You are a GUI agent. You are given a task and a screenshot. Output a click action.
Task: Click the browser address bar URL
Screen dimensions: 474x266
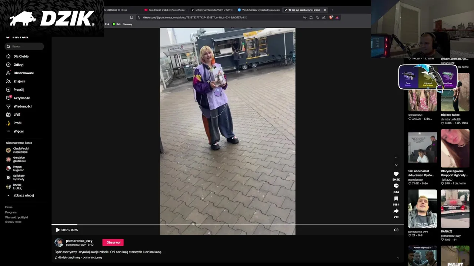[x=195, y=17]
